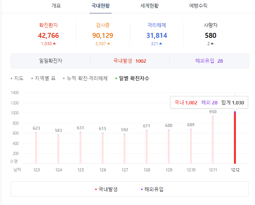Click the 12.4 bar labeled 583

pos(58,149)
